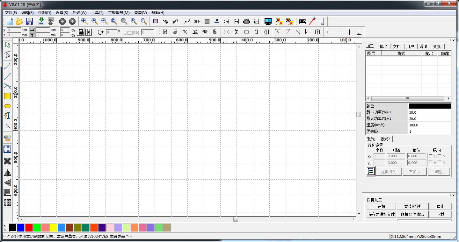Click the rotate icon beside the angle field
This screenshot has height=242, width=459.
click(101, 32)
